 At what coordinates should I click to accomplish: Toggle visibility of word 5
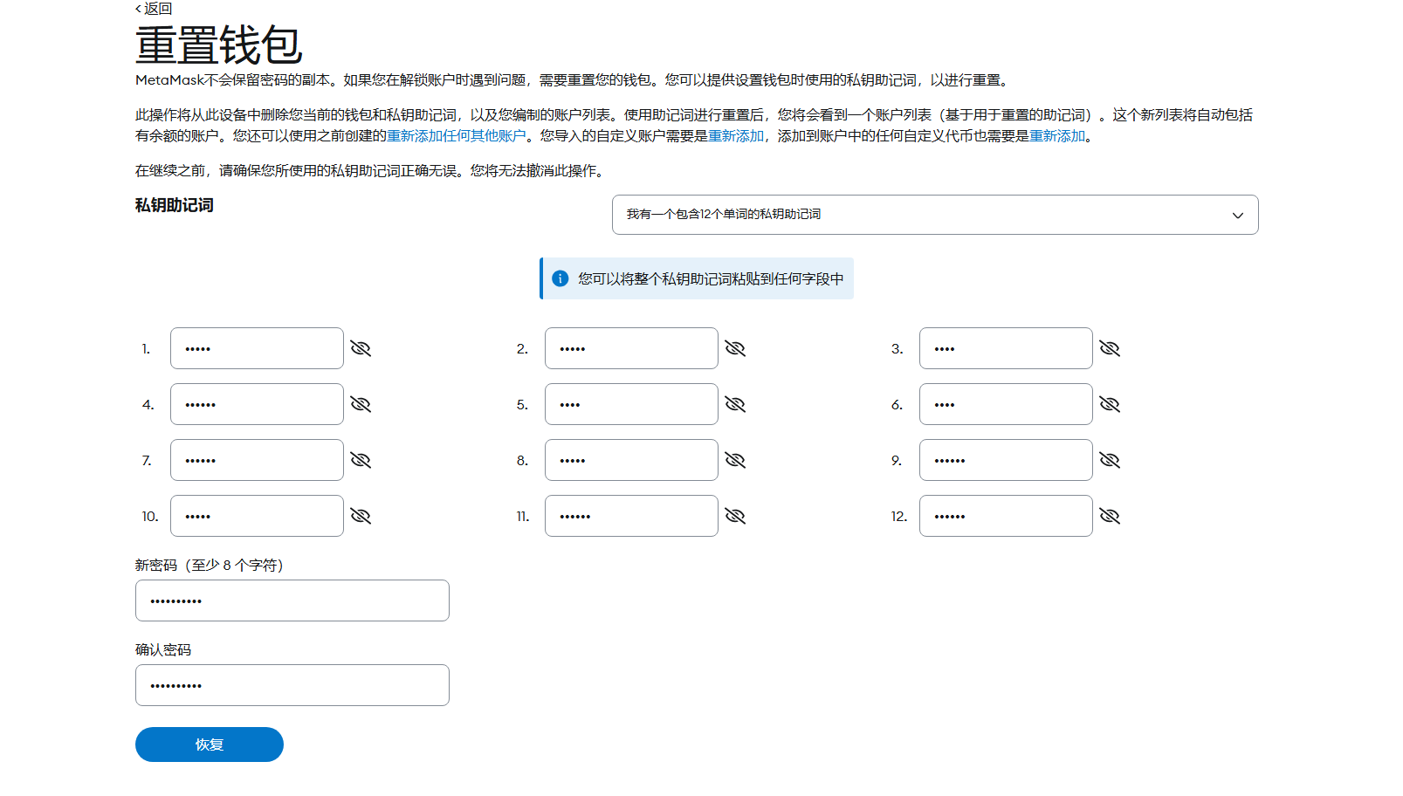tap(735, 404)
